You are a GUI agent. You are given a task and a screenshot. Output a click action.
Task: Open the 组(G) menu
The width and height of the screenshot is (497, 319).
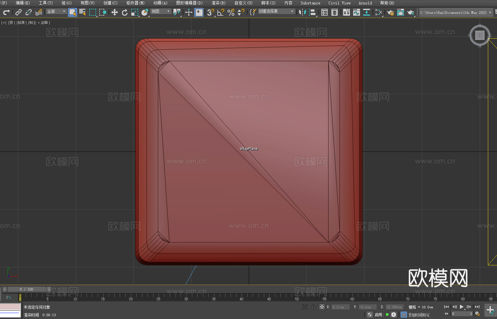(66, 3)
